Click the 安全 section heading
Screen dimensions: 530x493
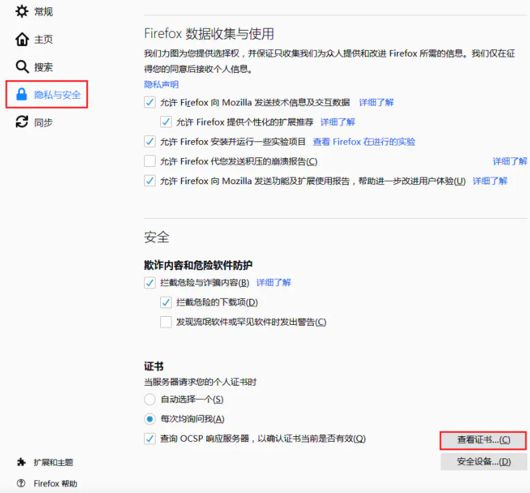point(156,237)
